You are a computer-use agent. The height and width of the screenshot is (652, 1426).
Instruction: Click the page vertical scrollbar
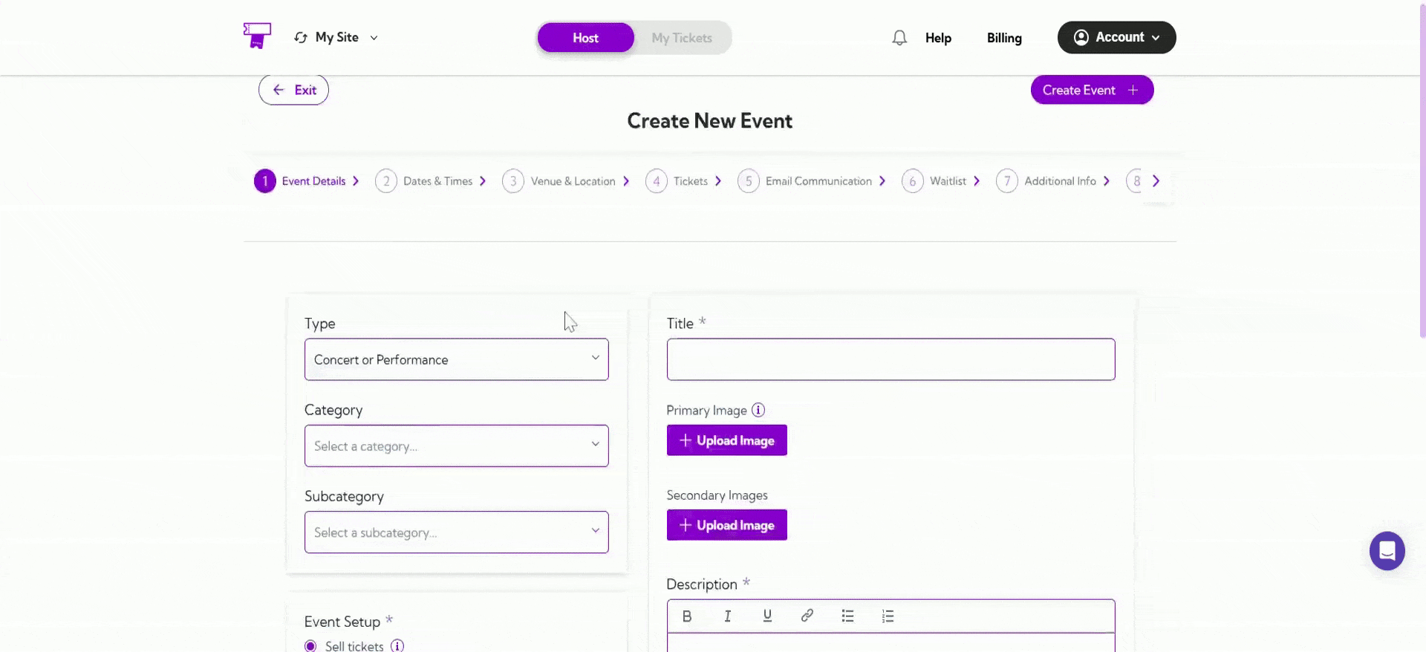click(1422, 171)
